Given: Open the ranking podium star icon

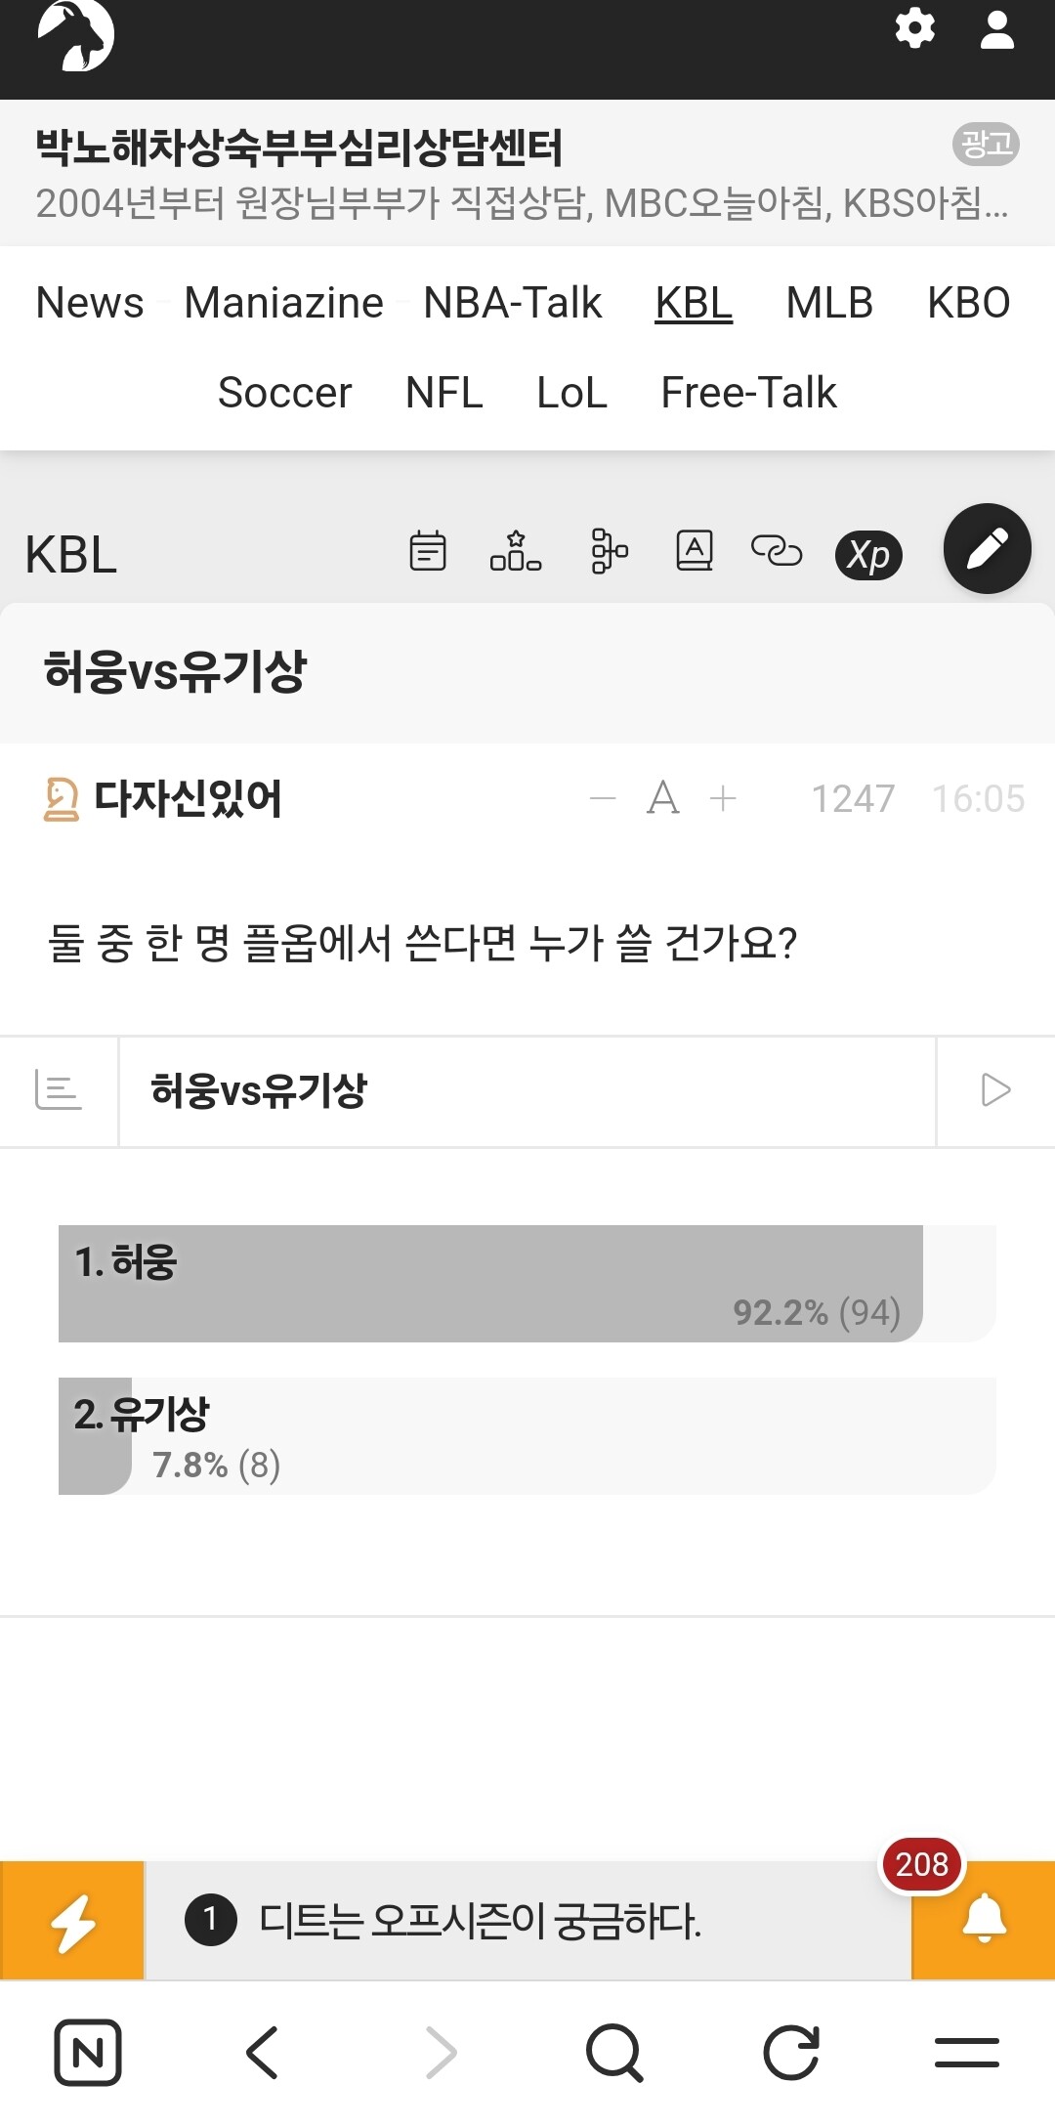Looking at the screenshot, I should click(516, 551).
